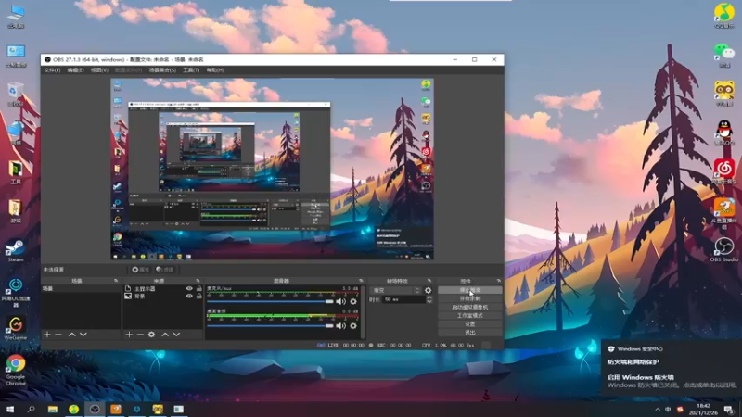742x417 pixels.
Task: Select the 场景 entry in scenes list
Action: pyautogui.click(x=81, y=288)
